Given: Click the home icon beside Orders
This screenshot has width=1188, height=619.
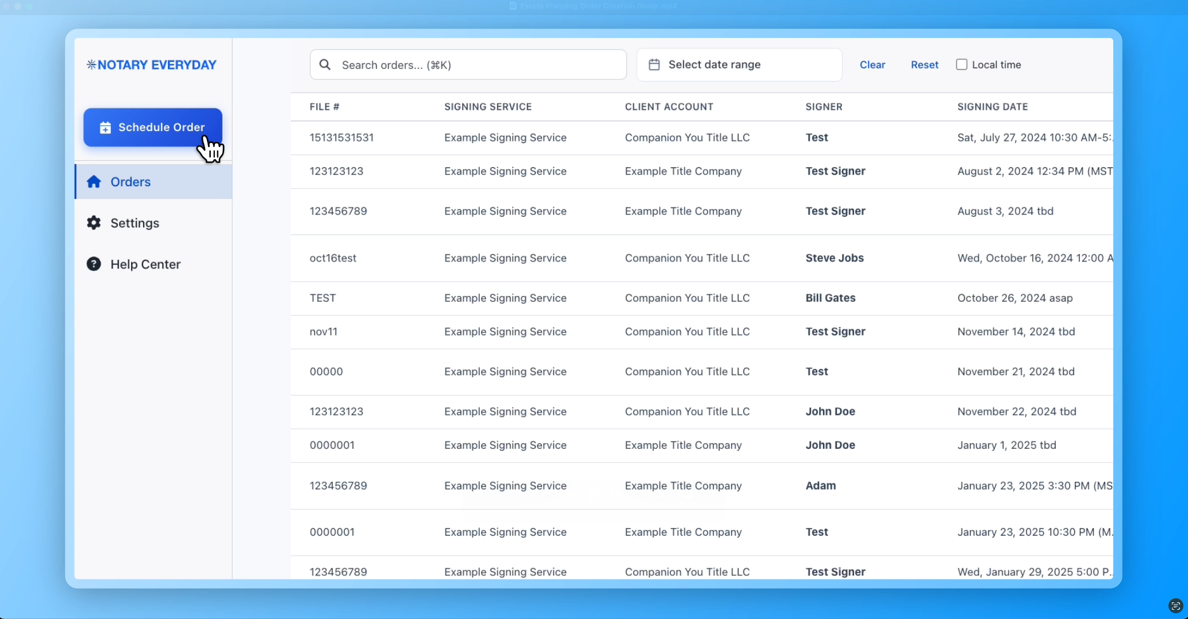Looking at the screenshot, I should click(94, 182).
